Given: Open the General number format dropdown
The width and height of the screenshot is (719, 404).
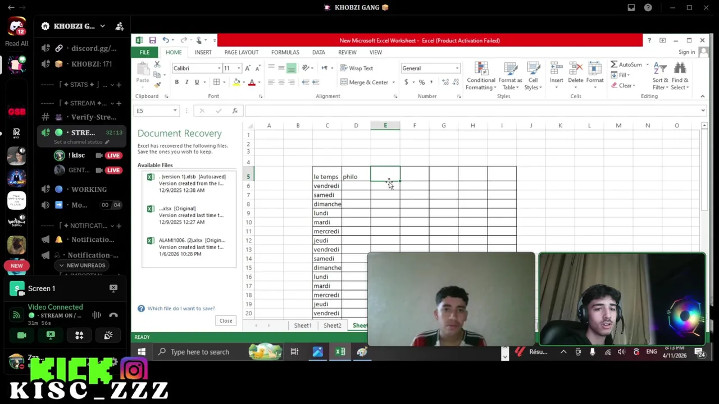Looking at the screenshot, I should pyautogui.click(x=457, y=68).
